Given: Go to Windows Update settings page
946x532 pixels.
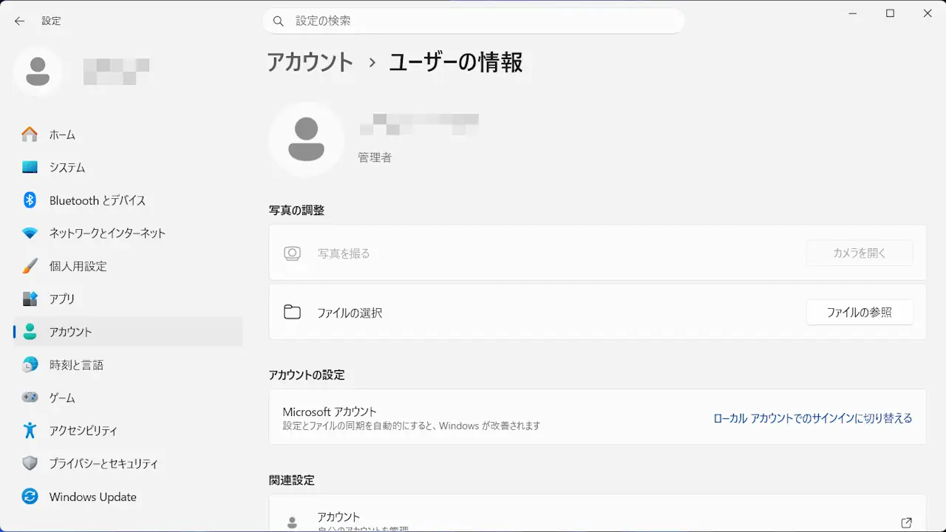Looking at the screenshot, I should [92, 497].
